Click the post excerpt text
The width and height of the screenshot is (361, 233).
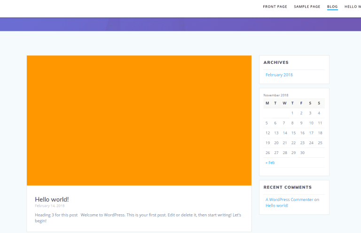click(138, 217)
